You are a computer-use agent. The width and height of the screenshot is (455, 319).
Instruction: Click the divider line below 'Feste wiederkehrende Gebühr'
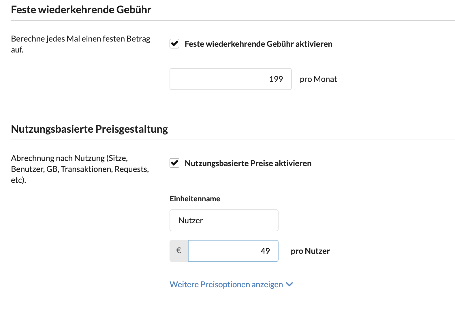pyautogui.click(x=233, y=20)
